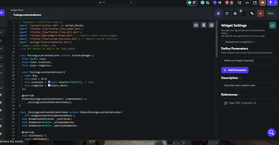Click the starred premium button next to wrench
The width and height of the screenshot is (279, 145).
click(x=244, y=13)
